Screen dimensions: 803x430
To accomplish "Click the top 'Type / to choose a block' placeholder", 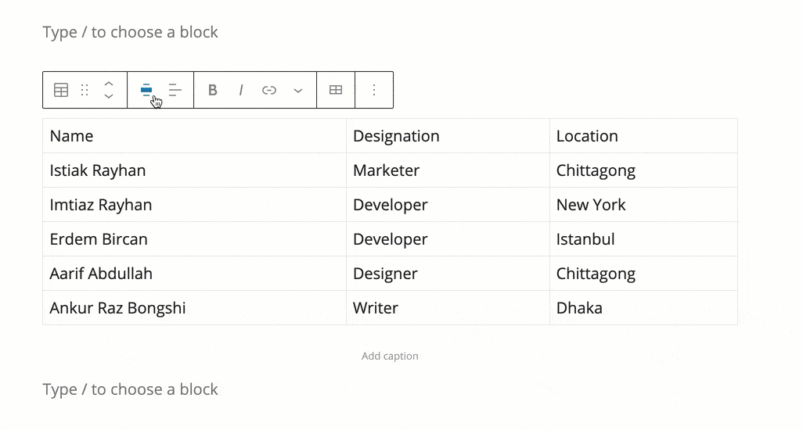I will click(x=130, y=32).
